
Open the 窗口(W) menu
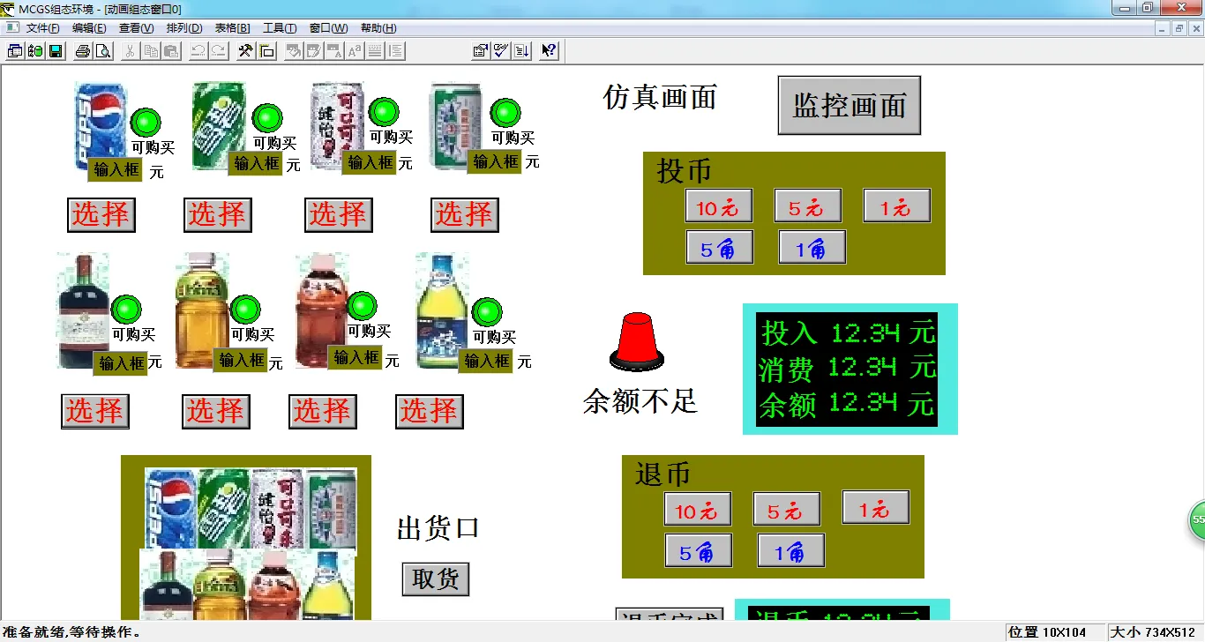(x=326, y=27)
